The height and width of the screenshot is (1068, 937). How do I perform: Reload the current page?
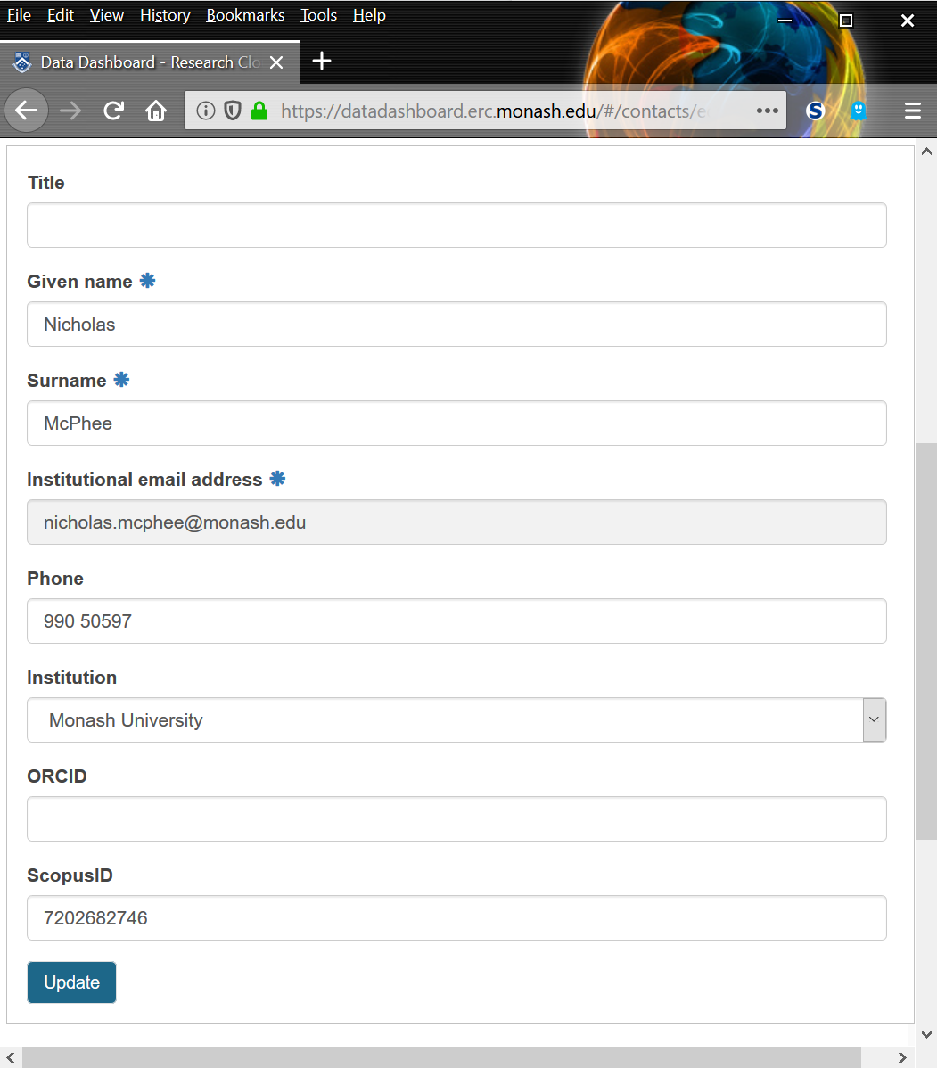tap(113, 111)
